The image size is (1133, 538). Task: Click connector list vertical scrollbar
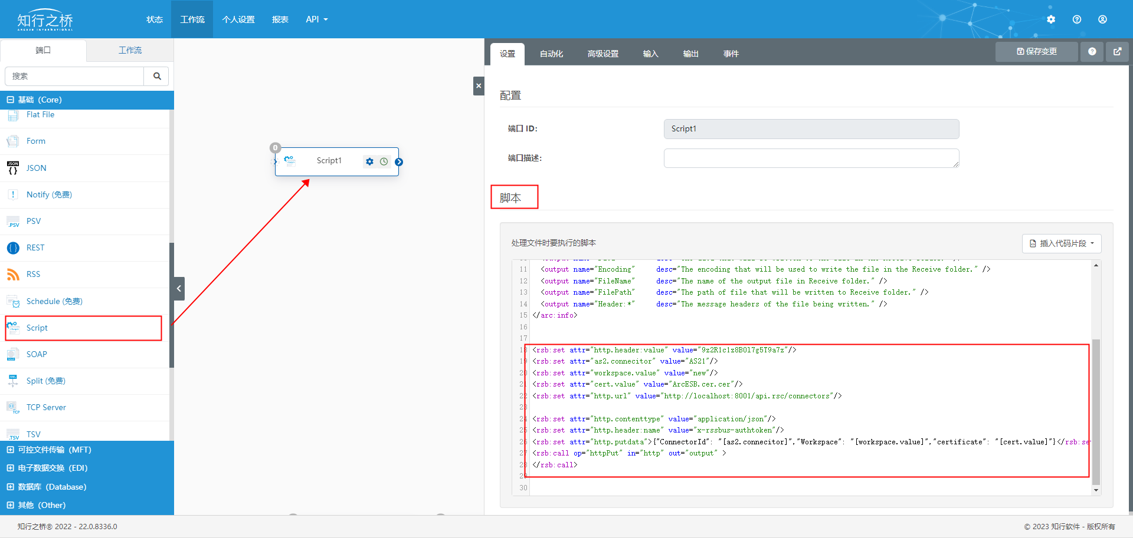pyautogui.click(x=172, y=305)
